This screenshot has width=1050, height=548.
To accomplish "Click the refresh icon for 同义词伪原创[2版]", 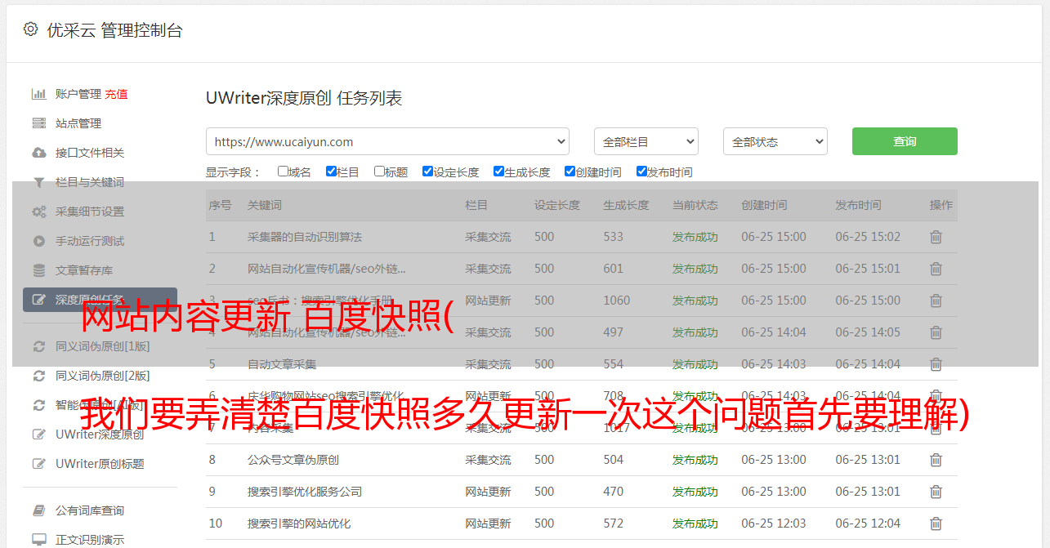I will (38, 376).
